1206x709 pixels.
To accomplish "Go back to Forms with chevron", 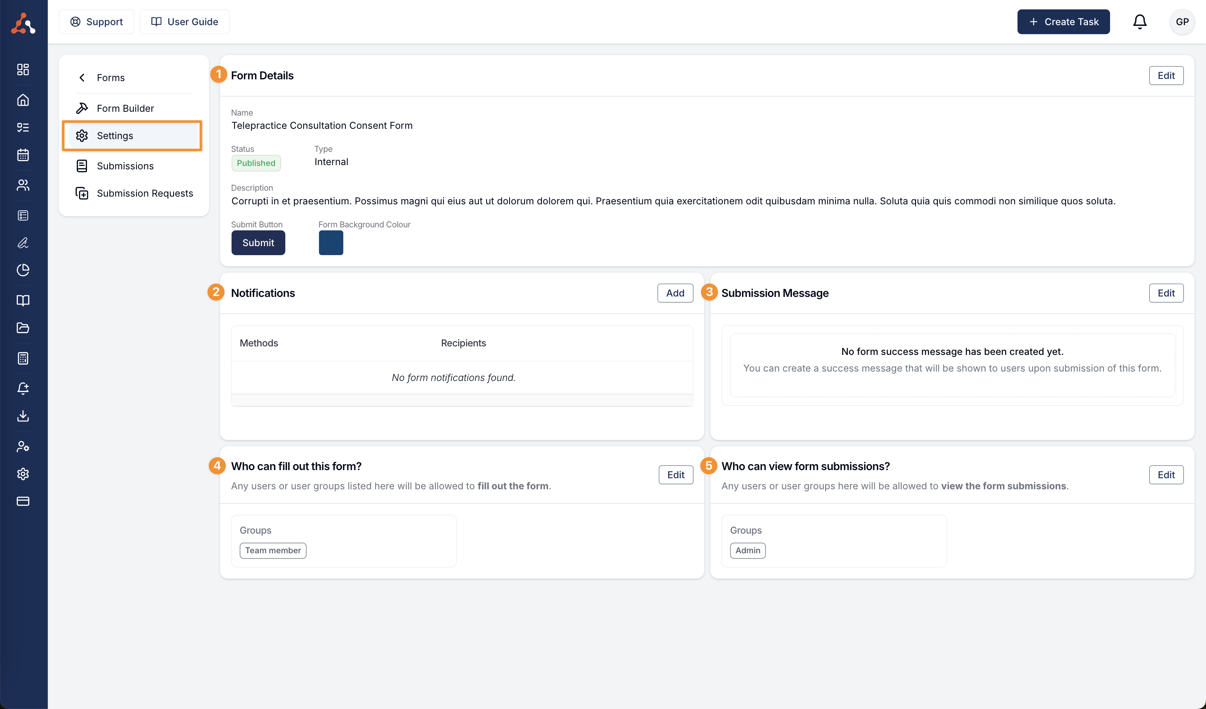I will [x=82, y=78].
